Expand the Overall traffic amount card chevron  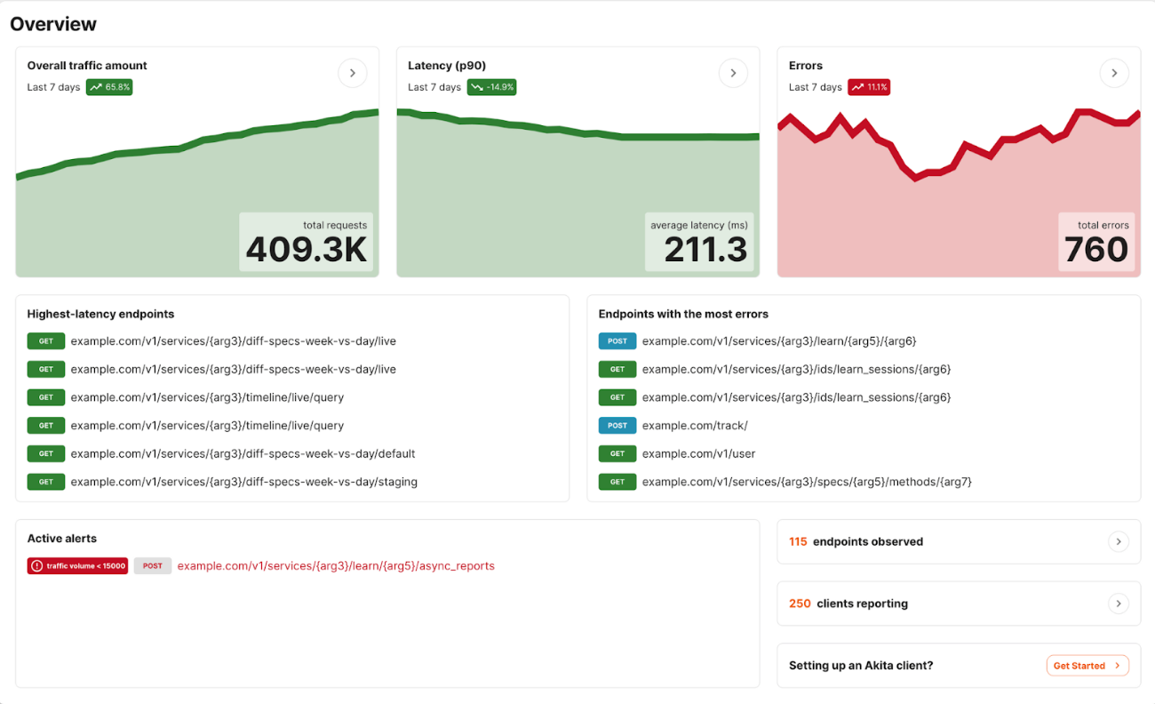pyautogui.click(x=352, y=73)
